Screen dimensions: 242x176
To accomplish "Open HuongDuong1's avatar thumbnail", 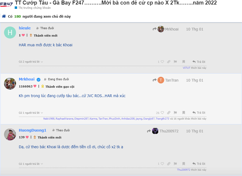I will click(x=10, y=134).
